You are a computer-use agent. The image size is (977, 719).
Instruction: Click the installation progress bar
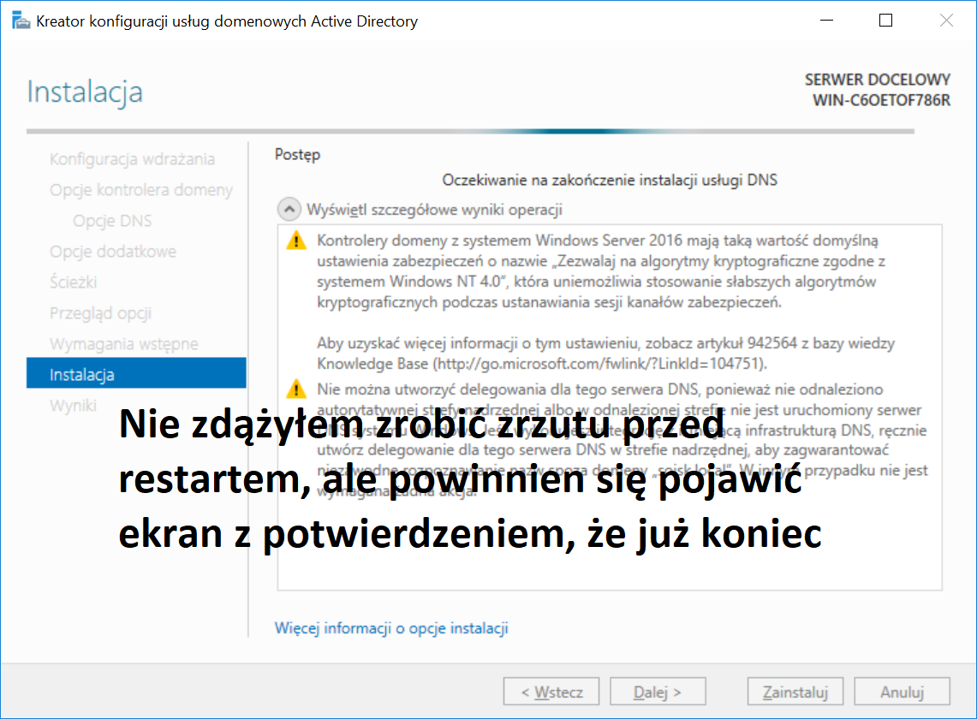tap(470, 132)
